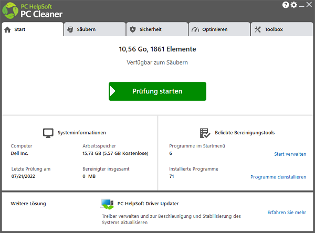Click '15,73 GB (5,57 GB Kostenlose)' value
315x233 pixels.
pos(115,153)
